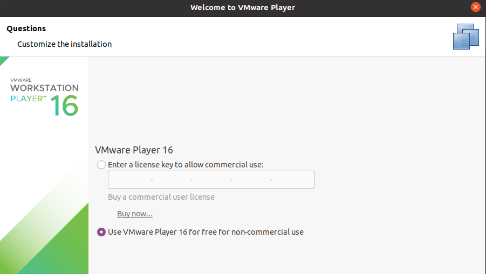Click the green triangle in sidebar corner
The image size is (486, 274).
4,60
